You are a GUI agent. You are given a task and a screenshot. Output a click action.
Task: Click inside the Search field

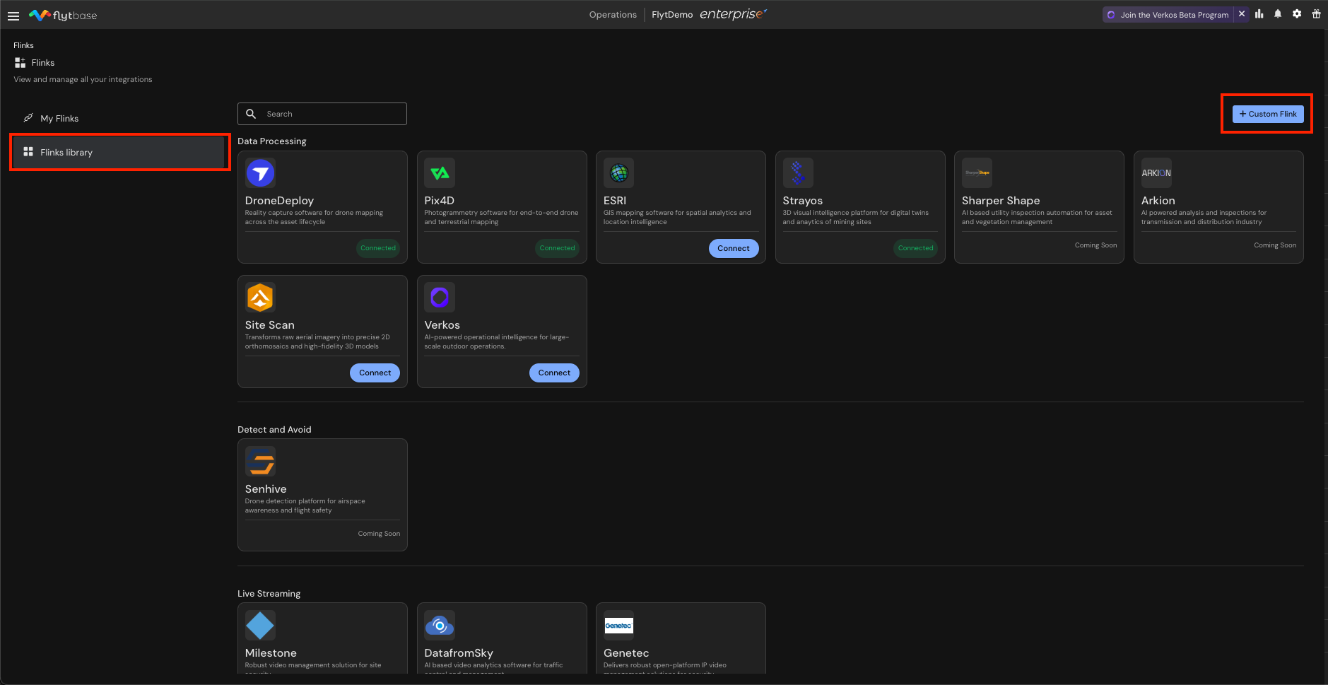pos(322,114)
